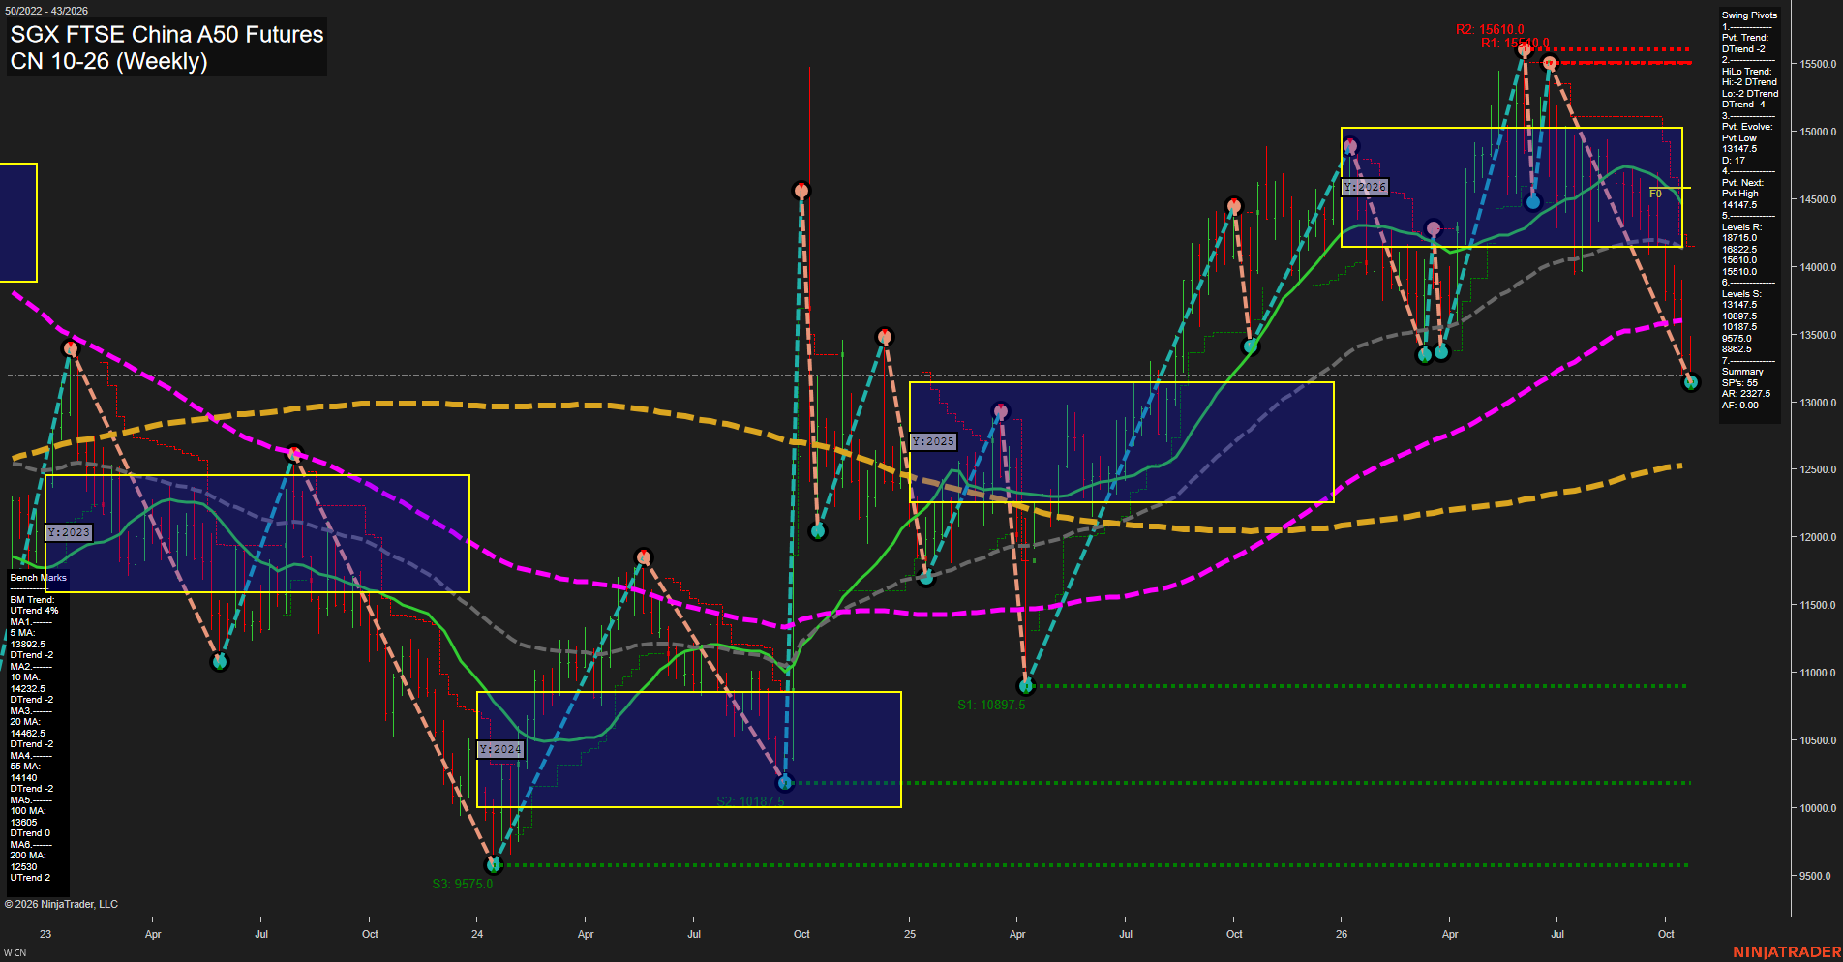Click the HiLo Trend: line

1747,72
